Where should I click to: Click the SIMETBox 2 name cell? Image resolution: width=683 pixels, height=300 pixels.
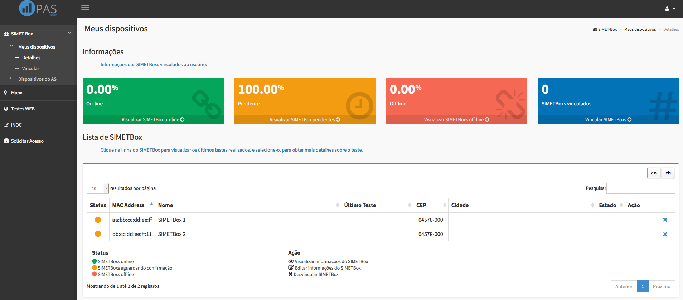248,234
